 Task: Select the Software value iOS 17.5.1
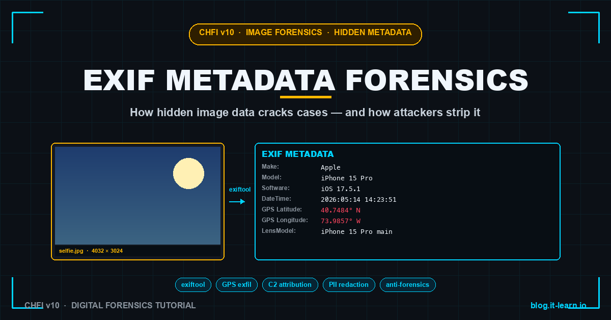(x=341, y=189)
